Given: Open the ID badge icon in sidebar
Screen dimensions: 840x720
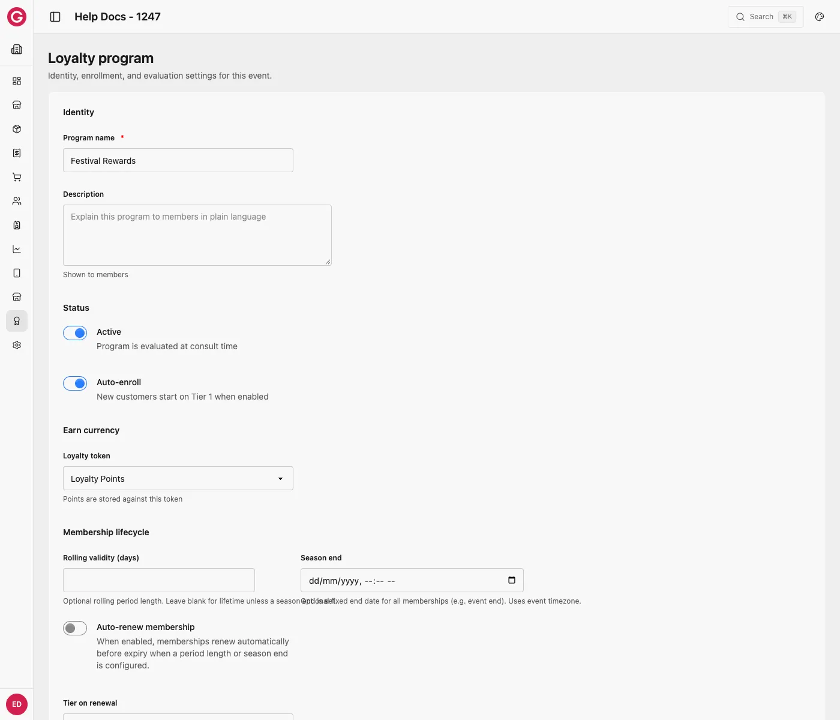Looking at the screenshot, I should (17, 225).
